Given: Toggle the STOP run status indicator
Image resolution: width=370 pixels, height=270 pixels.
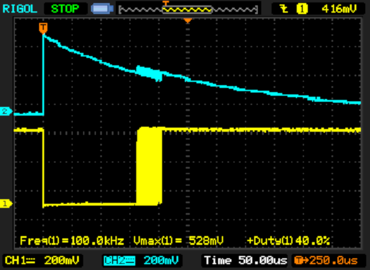Looking at the screenshot, I should (x=64, y=8).
